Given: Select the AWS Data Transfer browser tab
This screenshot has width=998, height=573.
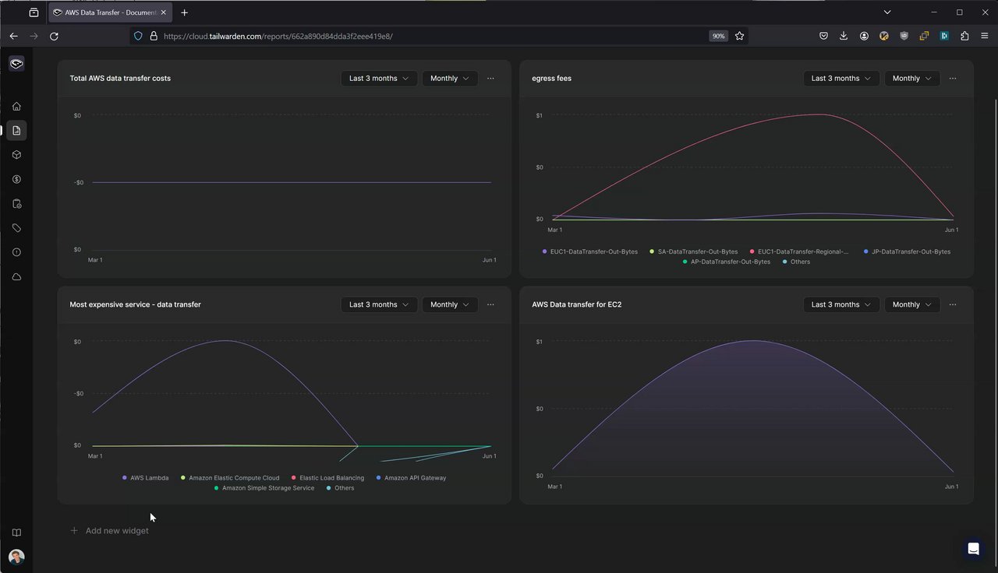Looking at the screenshot, I should [110, 12].
